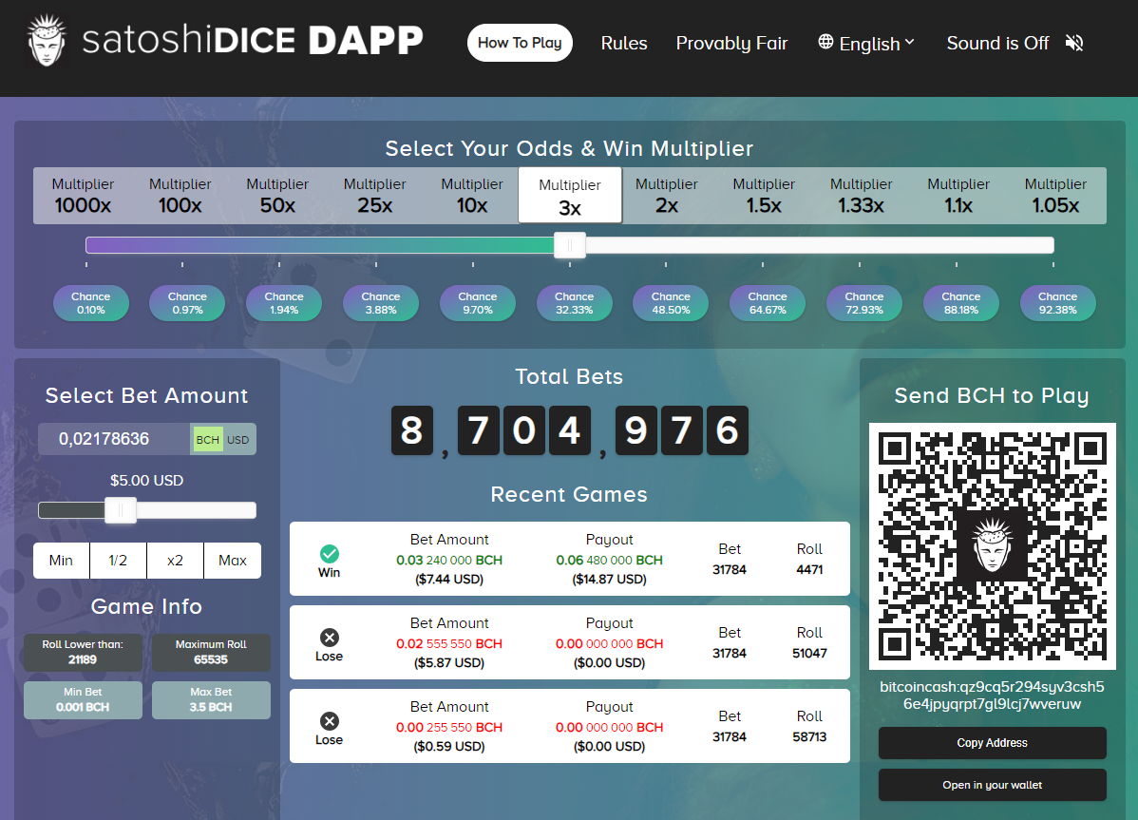Click the roll value 4471
Viewport: 1138px width, 820px height.
click(x=809, y=570)
